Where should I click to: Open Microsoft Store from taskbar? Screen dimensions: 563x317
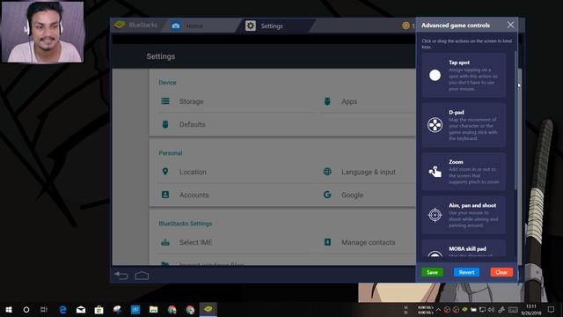click(x=99, y=309)
